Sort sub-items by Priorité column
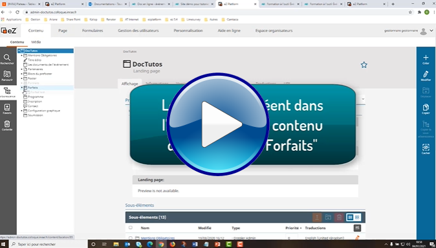436x248 pixels. 293,228
